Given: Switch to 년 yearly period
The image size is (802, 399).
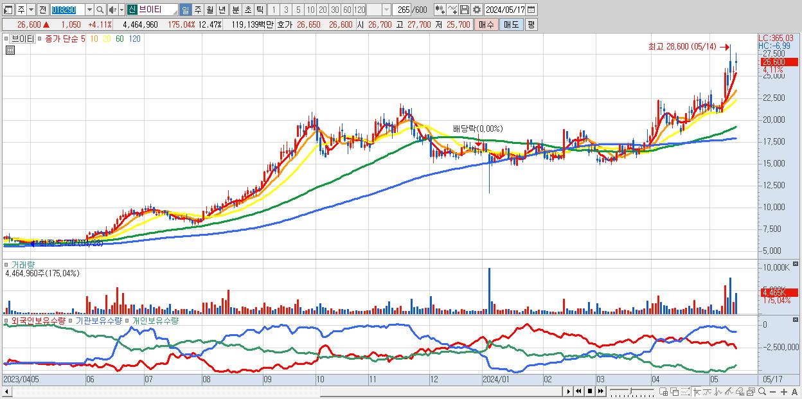Looking at the screenshot, I should (222, 10).
